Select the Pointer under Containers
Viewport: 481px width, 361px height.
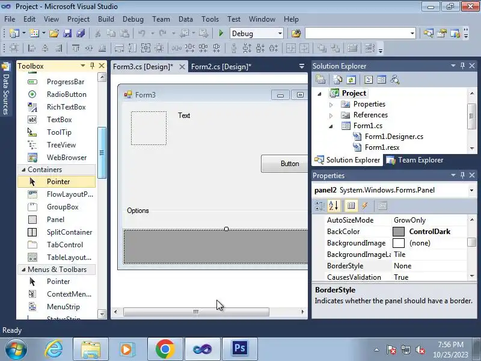click(57, 182)
